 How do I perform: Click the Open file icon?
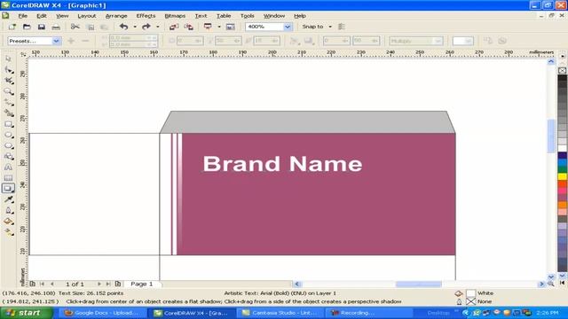tap(27, 27)
